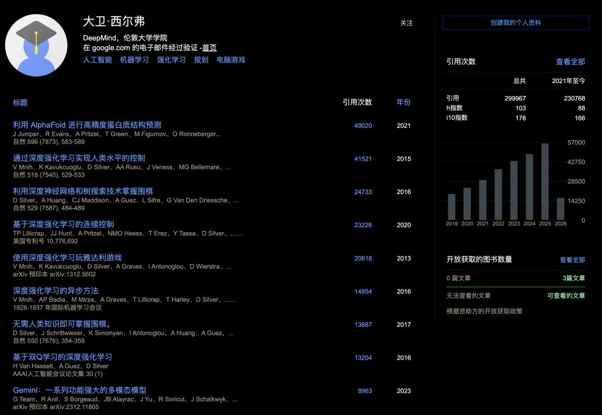Open the 电脑游戏 interest tag

click(231, 60)
